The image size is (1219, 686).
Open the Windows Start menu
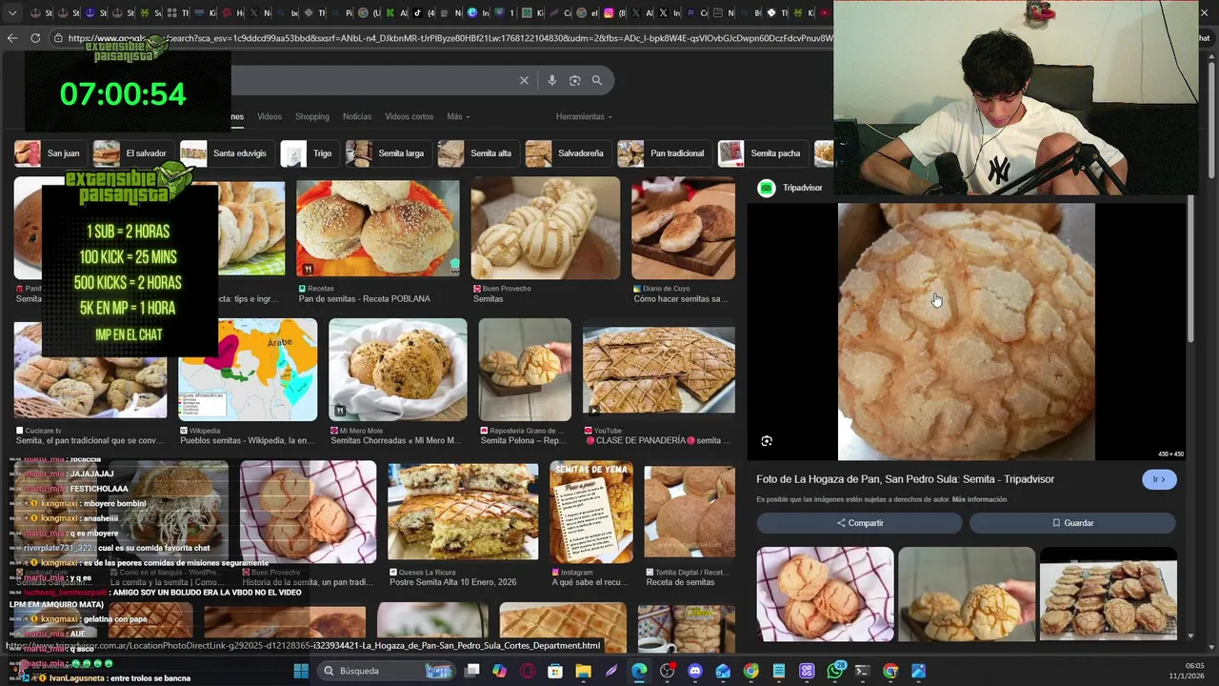(x=301, y=671)
